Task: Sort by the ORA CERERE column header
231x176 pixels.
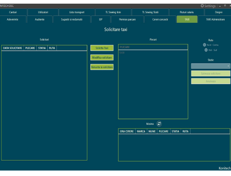Action: [x=127, y=131]
